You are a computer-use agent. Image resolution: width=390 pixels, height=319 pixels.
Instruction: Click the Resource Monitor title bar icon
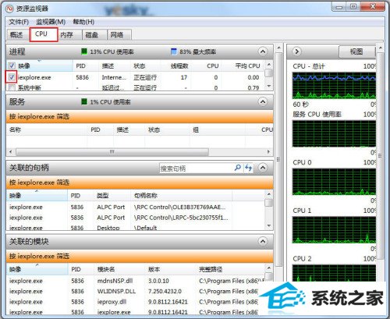[x=9, y=9]
